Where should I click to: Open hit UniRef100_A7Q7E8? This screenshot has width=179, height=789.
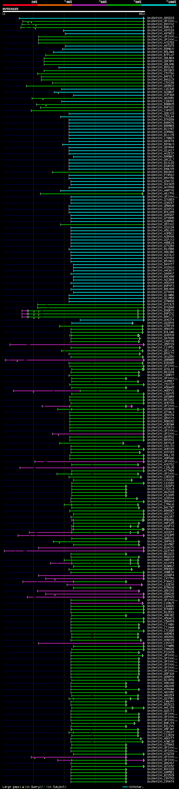click(161, 43)
